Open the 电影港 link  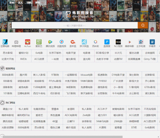[x=87, y=53]
